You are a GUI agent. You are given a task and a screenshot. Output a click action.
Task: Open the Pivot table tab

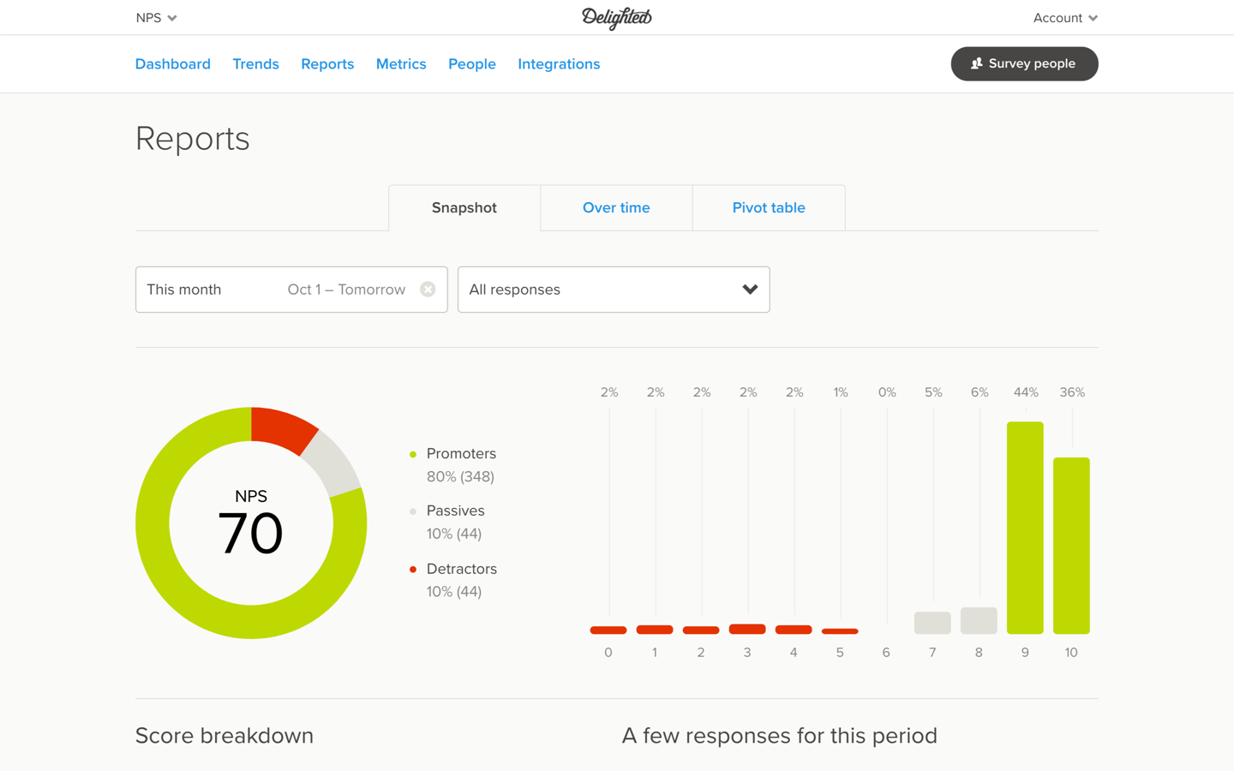pos(768,207)
